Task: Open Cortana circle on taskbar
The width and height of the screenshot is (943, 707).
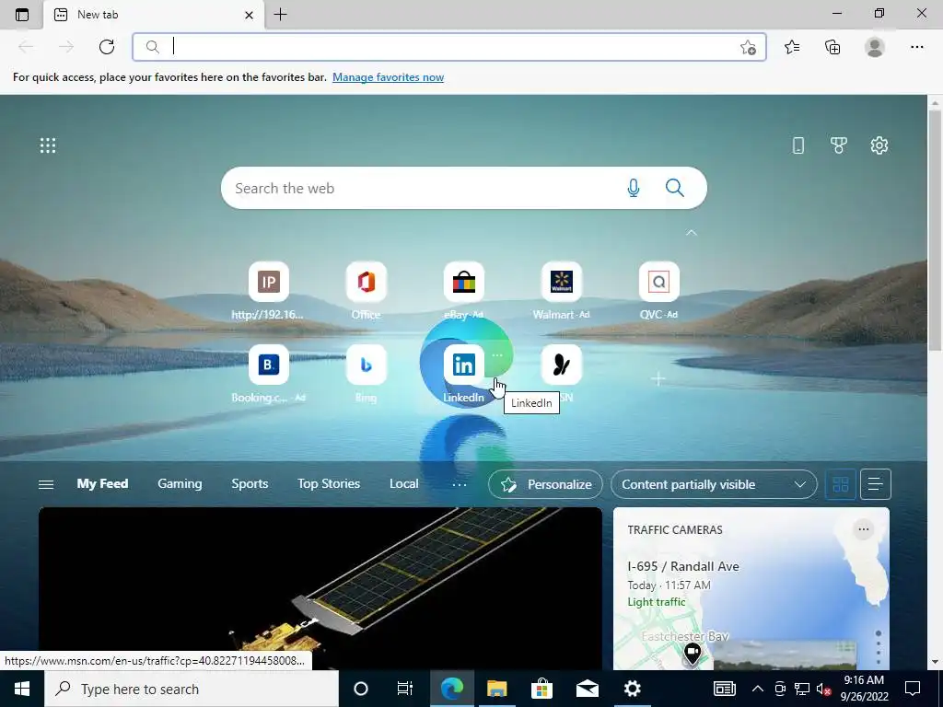Action: pyautogui.click(x=361, y=689)
